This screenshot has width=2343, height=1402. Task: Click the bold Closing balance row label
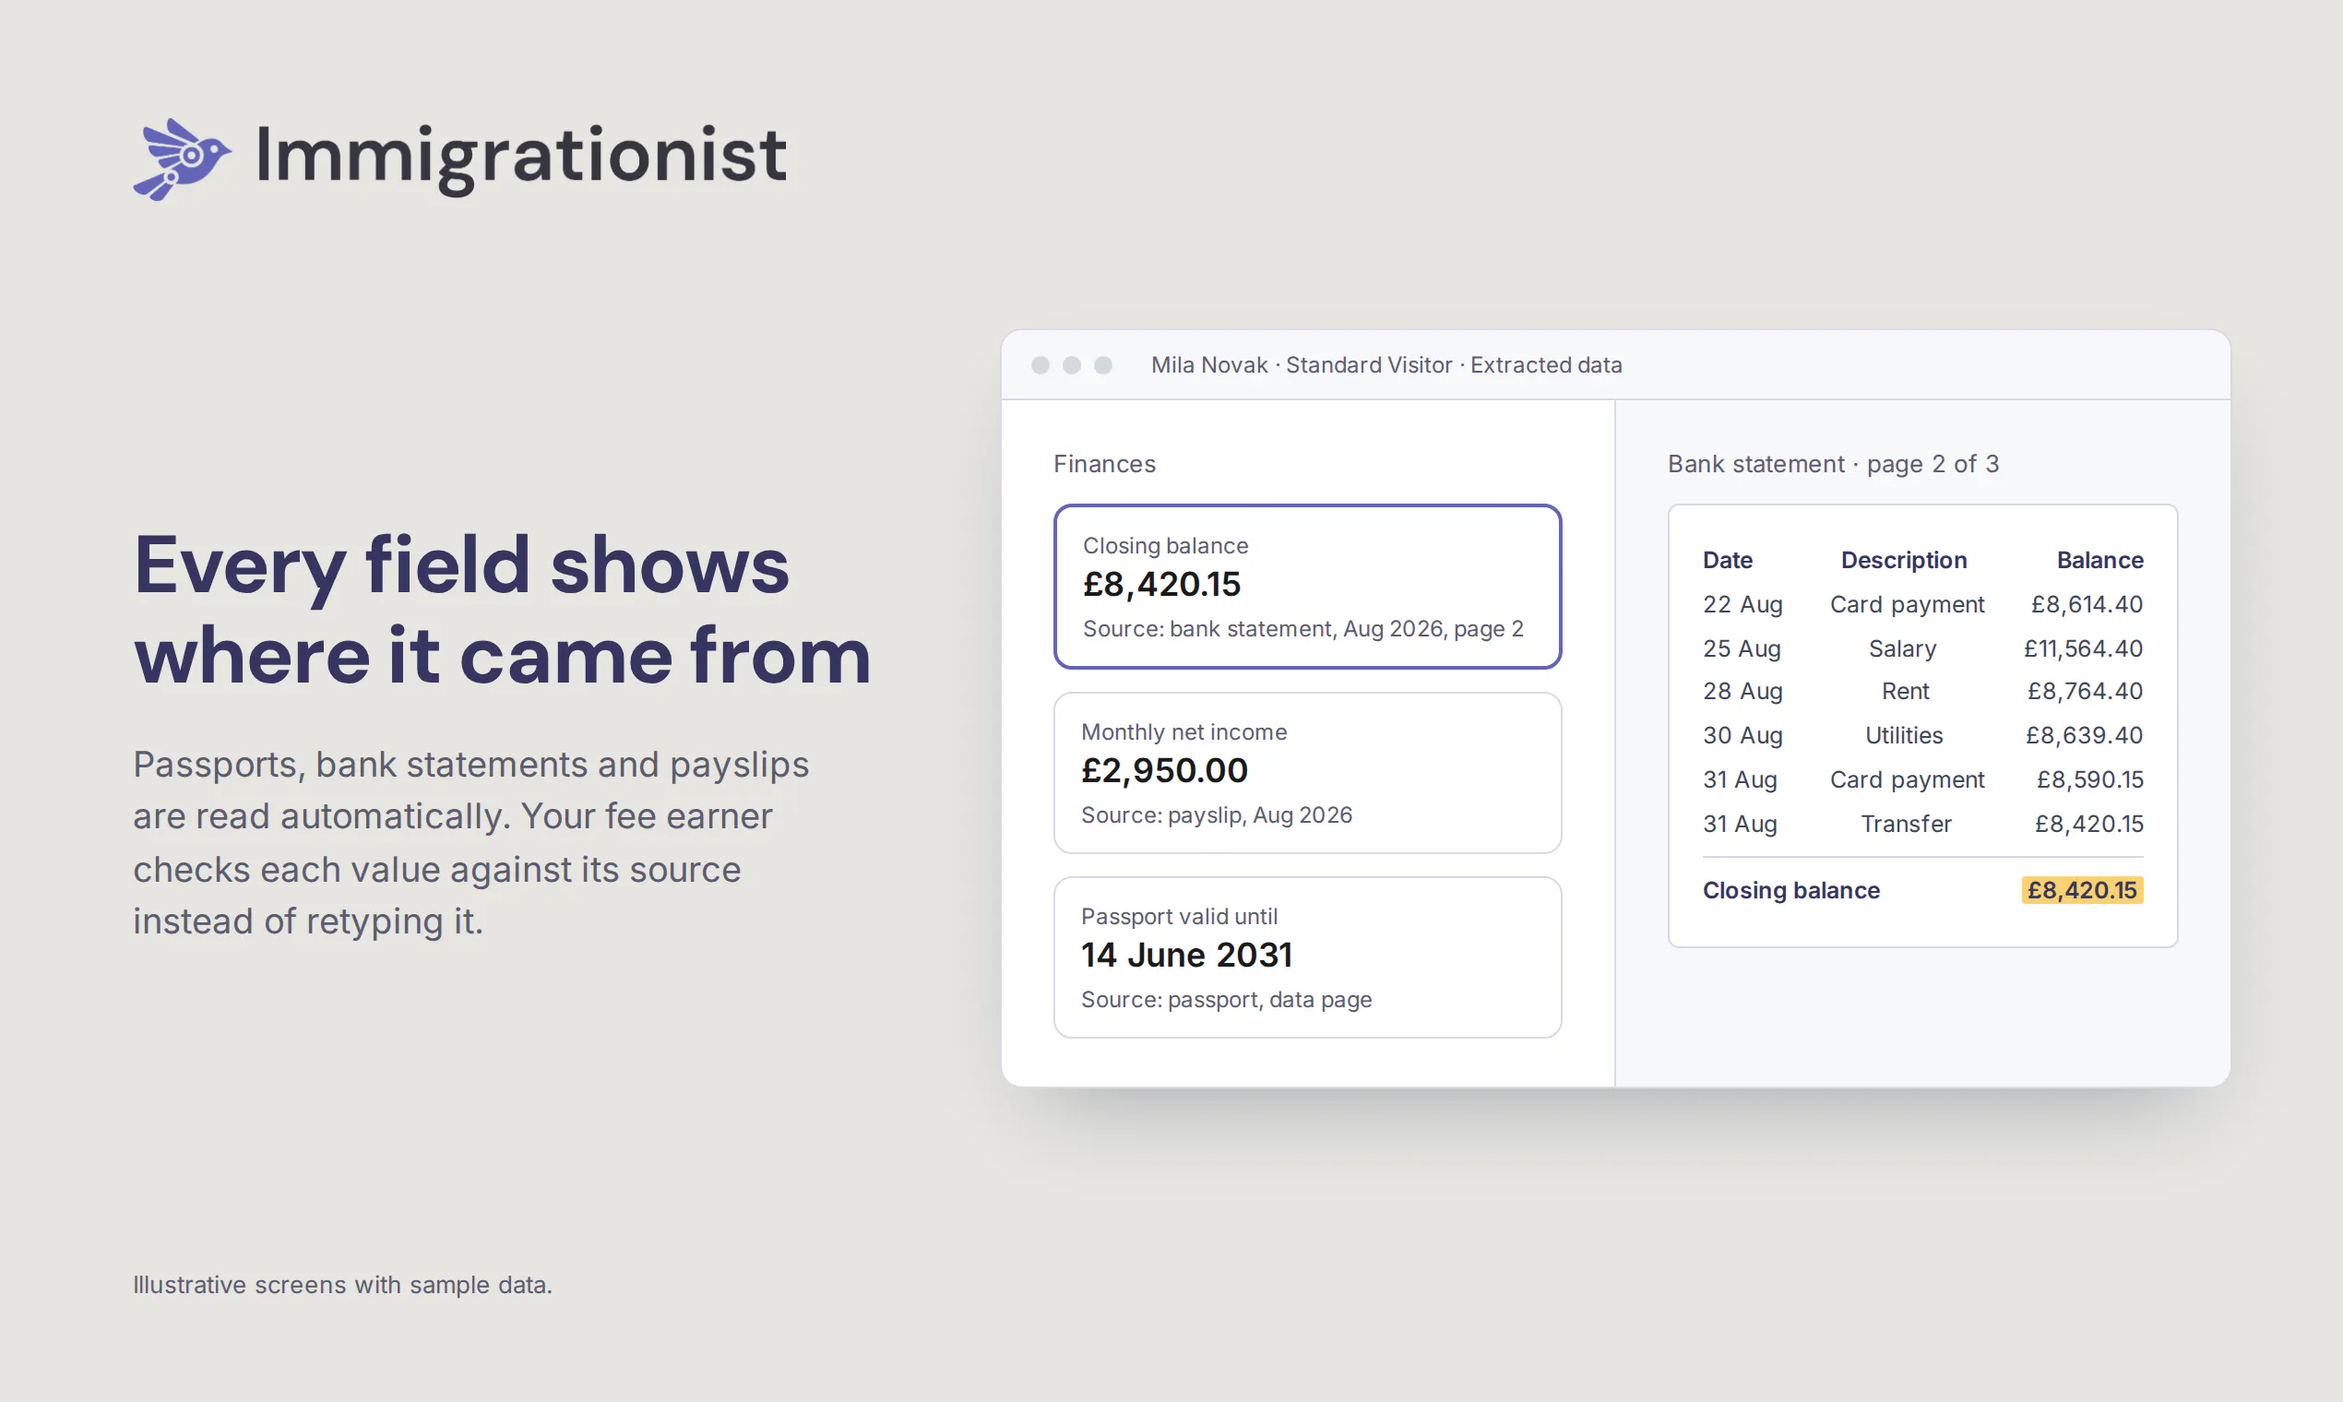(x=1791, y=891)
